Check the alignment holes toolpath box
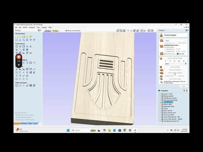 tap(160, 106)
